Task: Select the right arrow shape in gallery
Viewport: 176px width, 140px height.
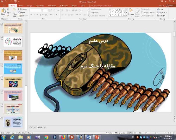Action: coord(118,12)
